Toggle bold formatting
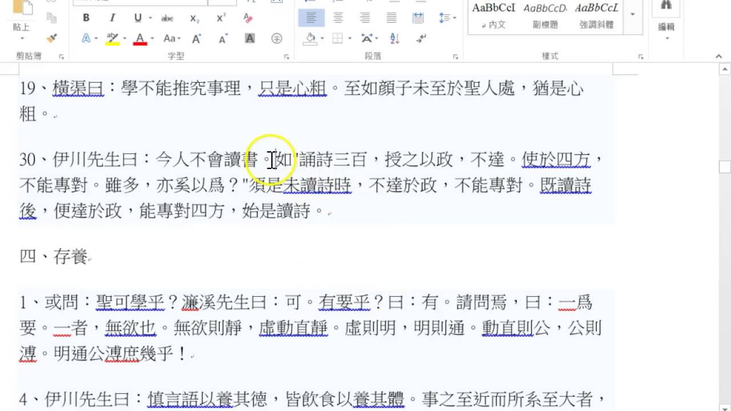 click(x=86, y=18)
